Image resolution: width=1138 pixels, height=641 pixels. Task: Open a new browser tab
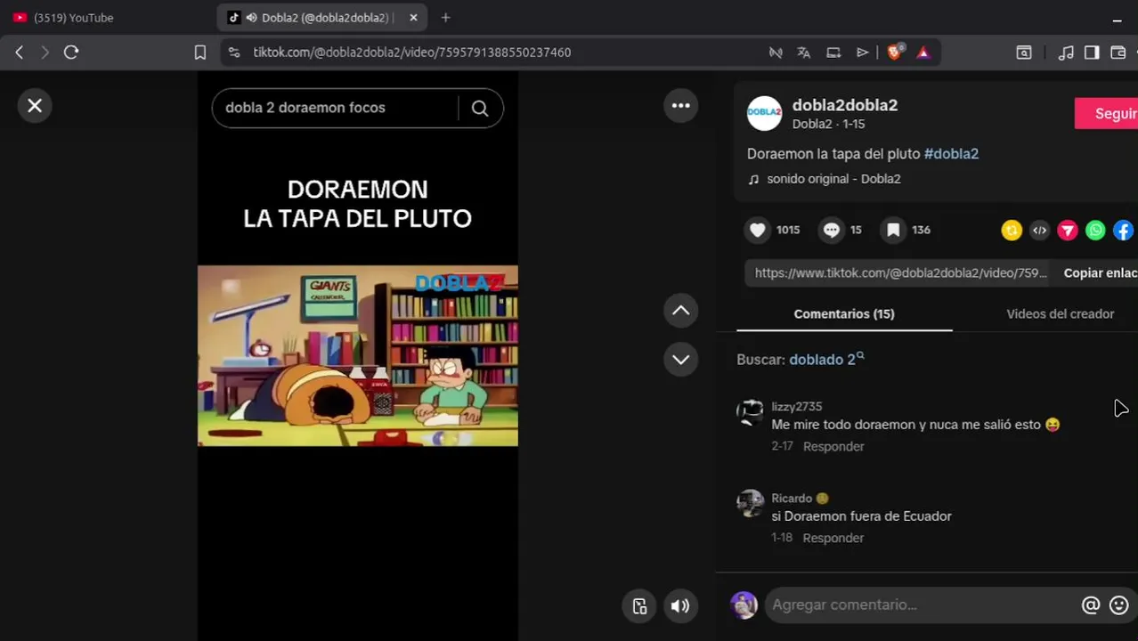tap(445, 18)
